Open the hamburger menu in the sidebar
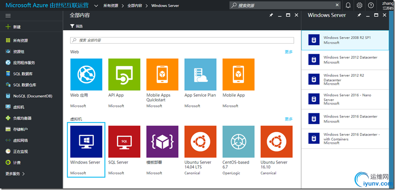The height and width of the screenshot is (190, 395). coord(8,16)
